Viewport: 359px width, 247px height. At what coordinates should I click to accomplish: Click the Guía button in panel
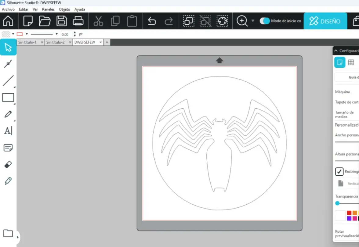click(x=347, y=77)
